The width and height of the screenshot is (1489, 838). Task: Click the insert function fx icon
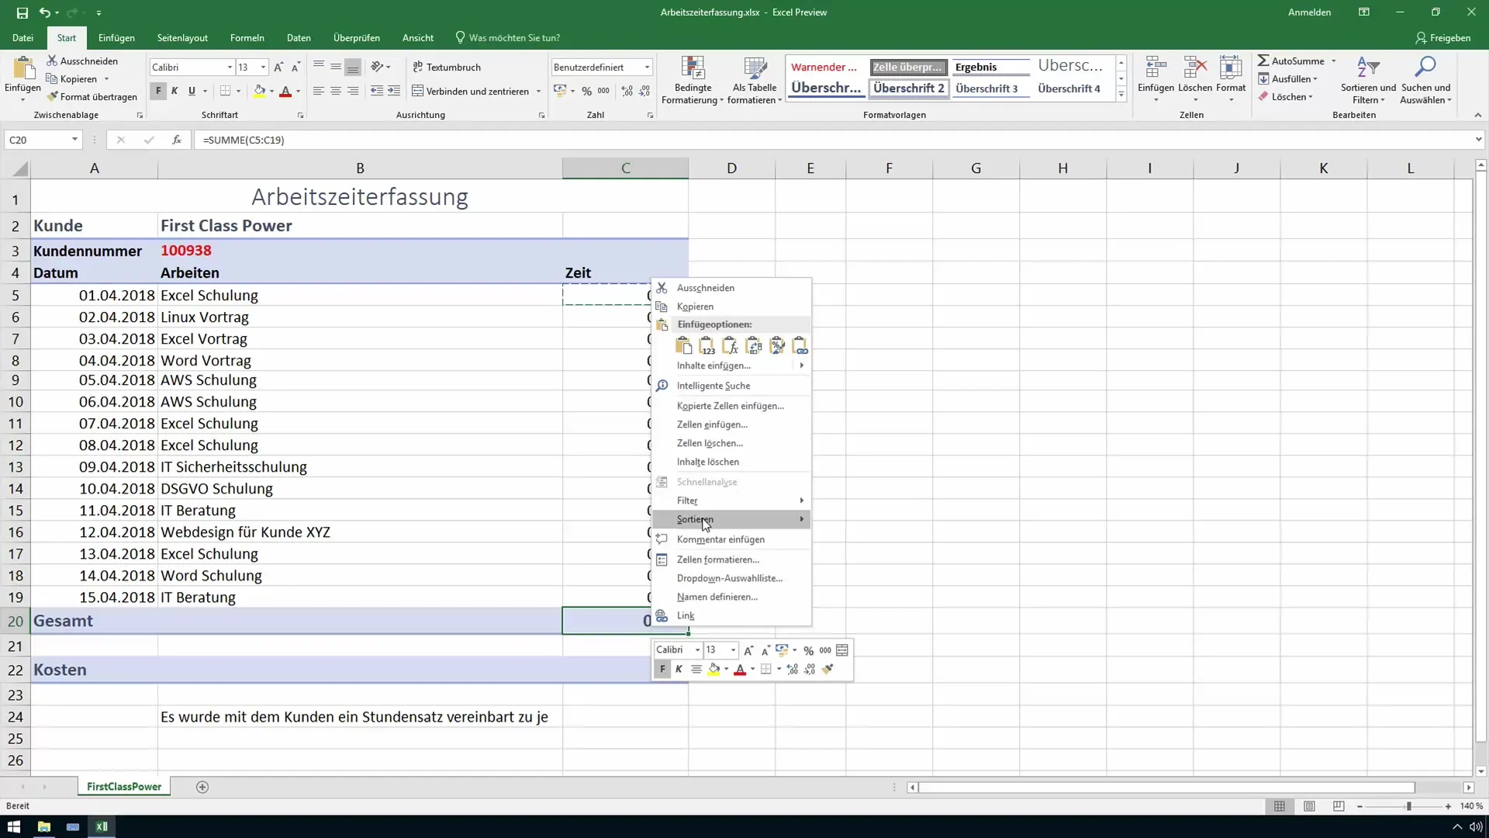pos(177,140)
